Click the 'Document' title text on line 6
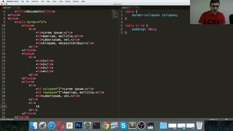This screenshot has height=131, width=233. pos(34,11)
